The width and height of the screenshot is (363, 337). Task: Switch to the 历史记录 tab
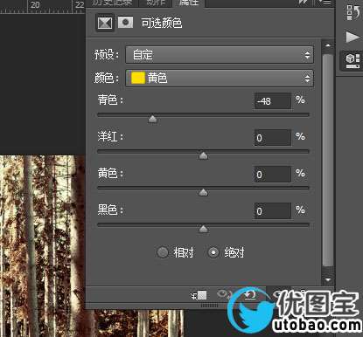click(x=112, y=3)
